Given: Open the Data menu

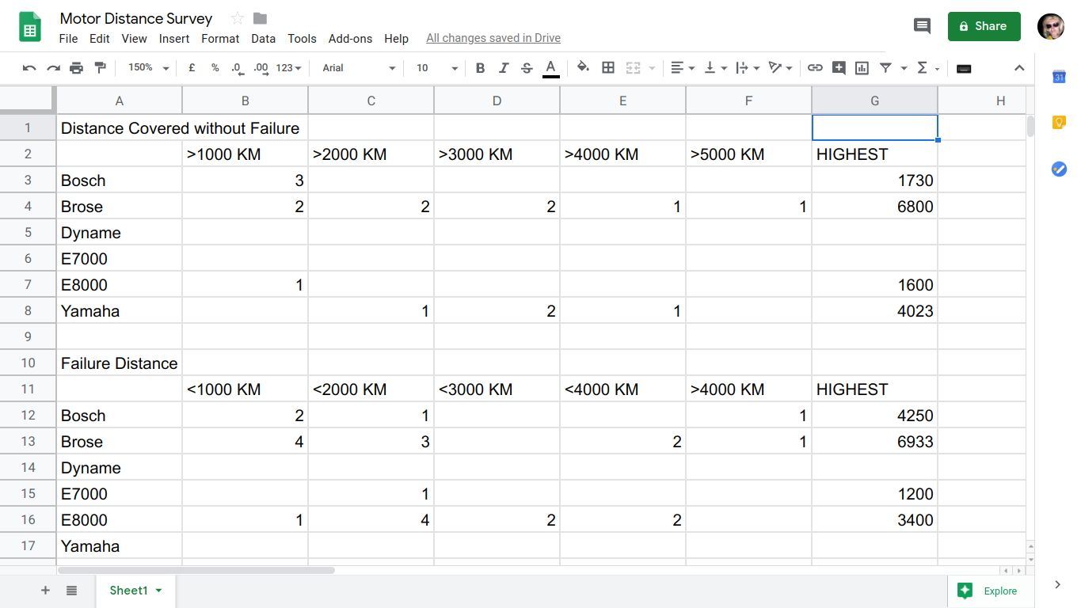Looking at the screenshot, I should pyautogui.click(x=264, y=38).
